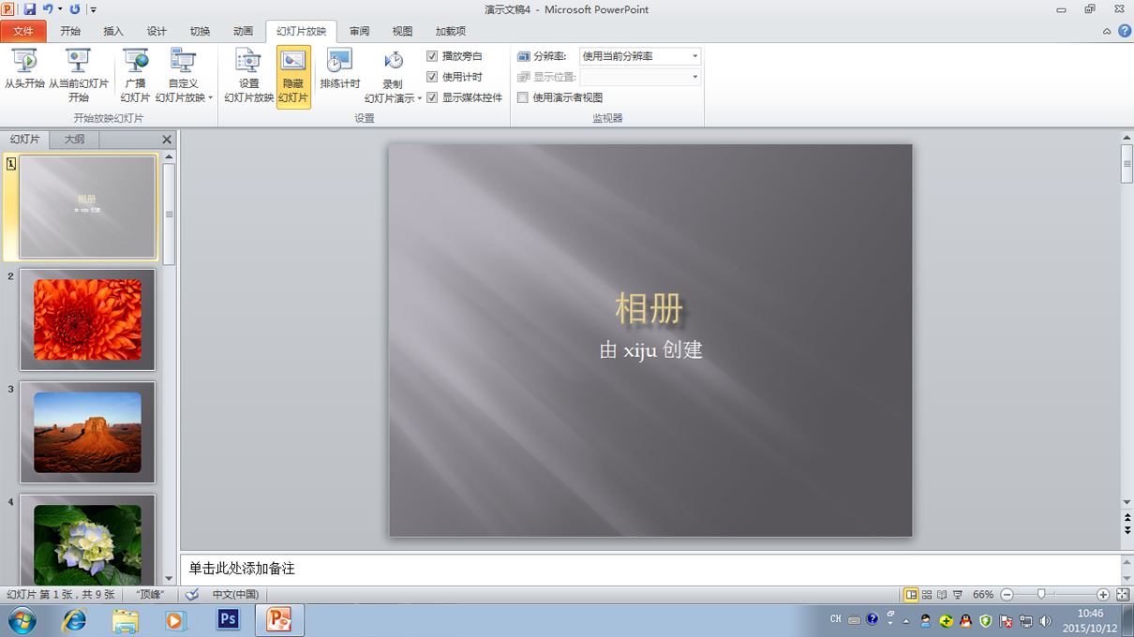The width and height of the screenshot is (1134, 637).
Task: Click the subtitle 由 xiju 创建
Action: (651, 350)
